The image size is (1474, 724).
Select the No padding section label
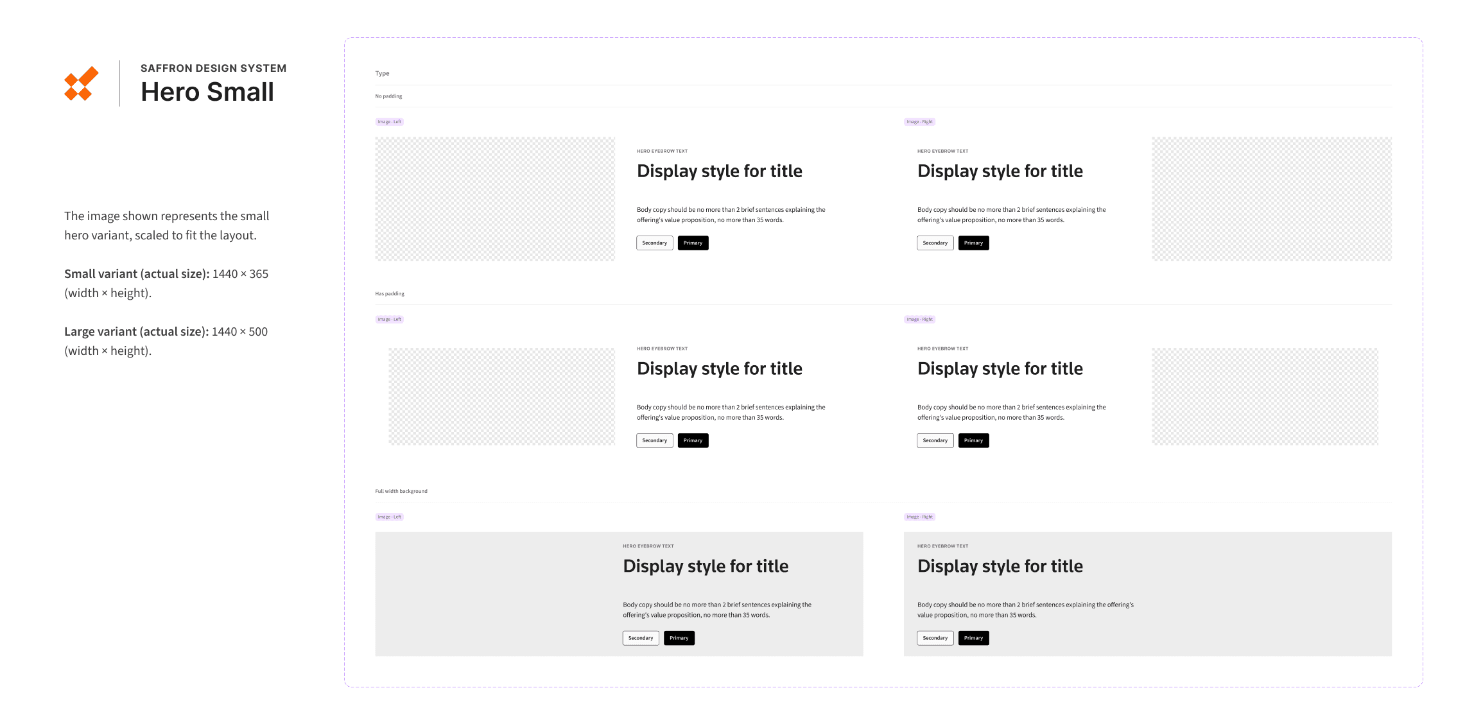pyautogui.click(x=388, y=96)
